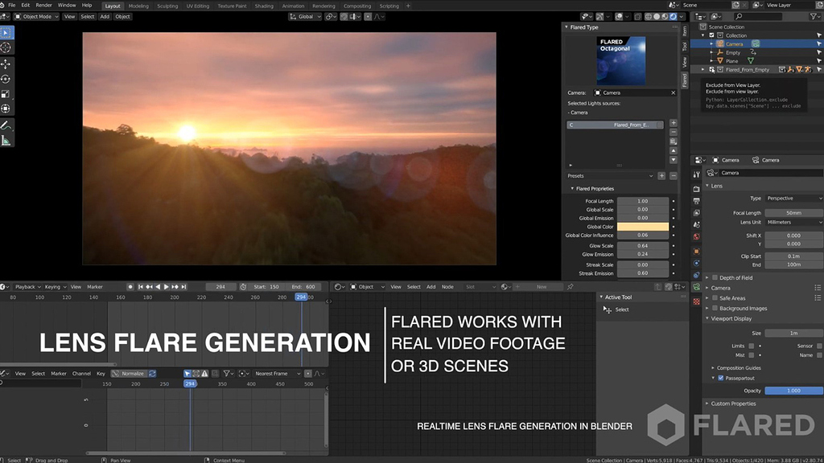Expand the Depth of Field section
824x463 pixels.
(x=736, y=277)
